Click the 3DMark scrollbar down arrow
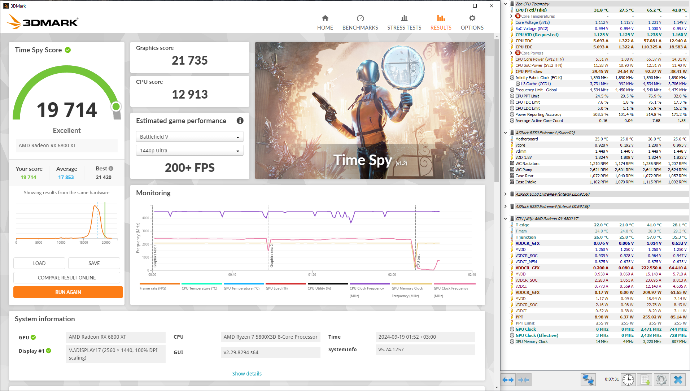The width and height of the screenshot is (690, 391). (497, 387)
